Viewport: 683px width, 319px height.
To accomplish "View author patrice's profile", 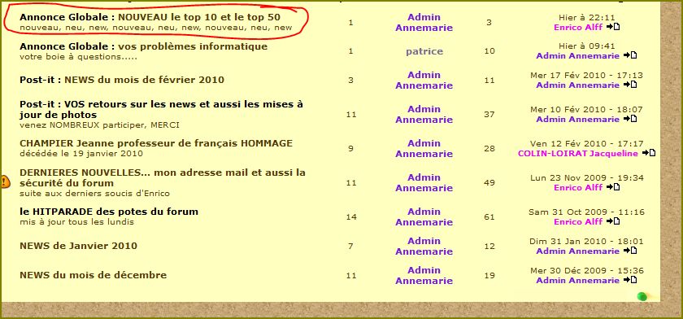I will pyautogui.click(x=424, y=51).
